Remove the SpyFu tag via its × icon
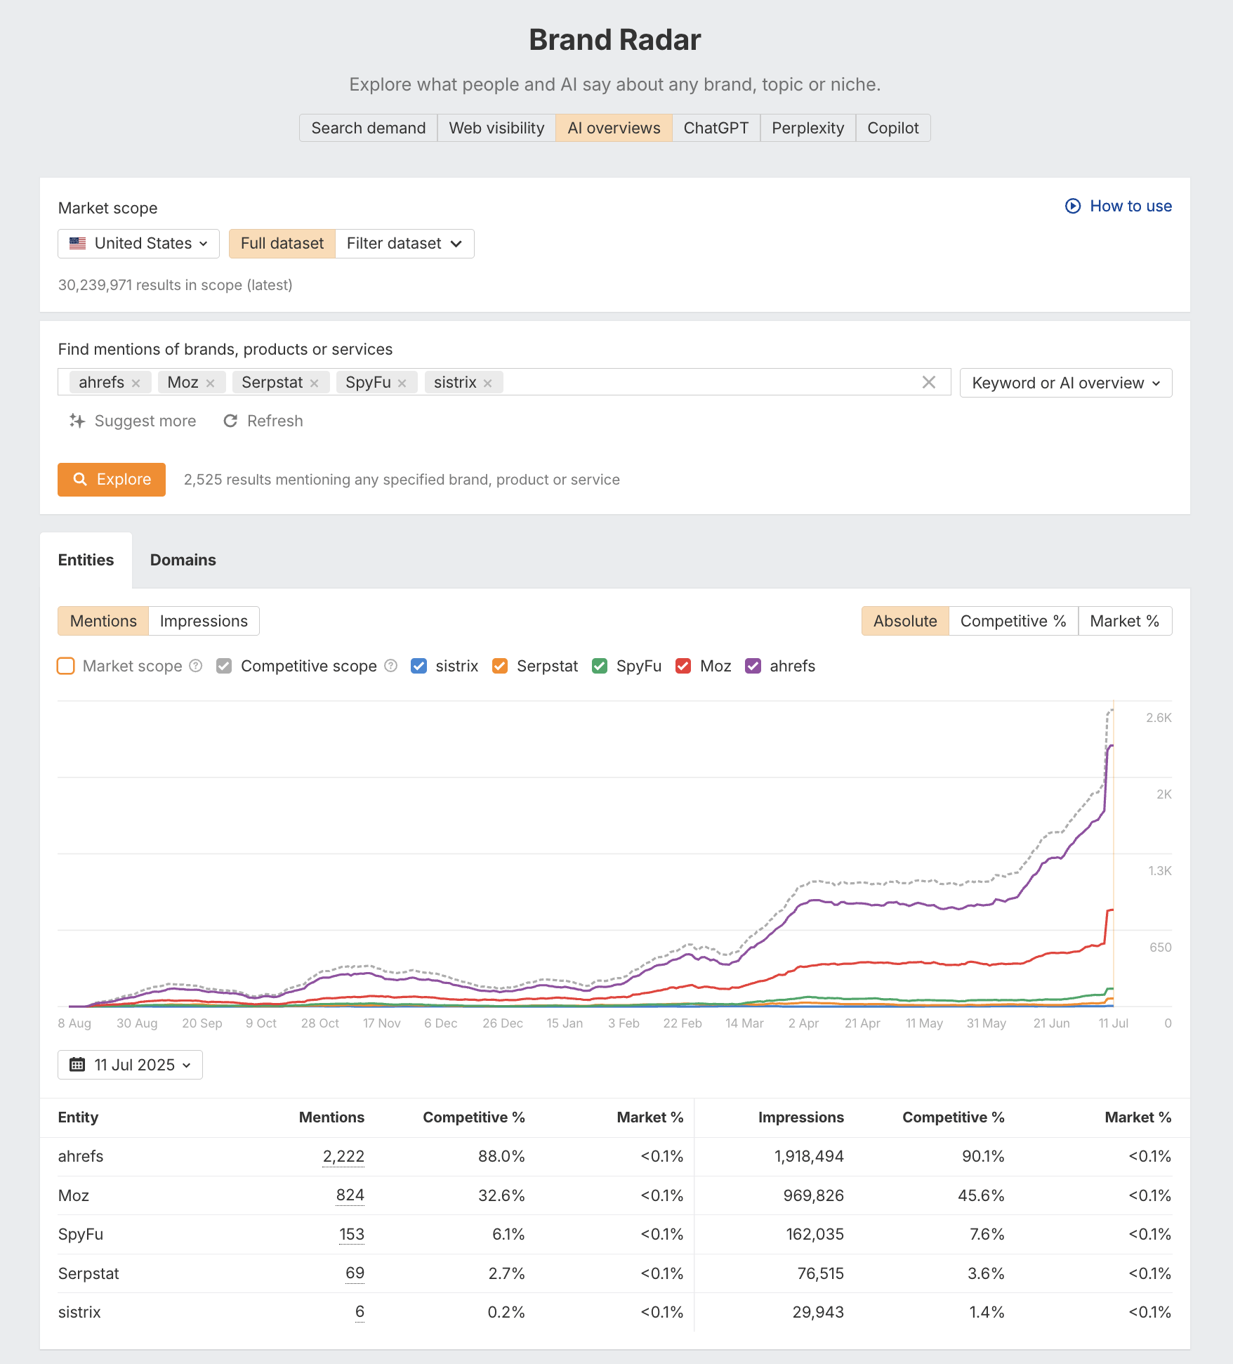The height and width of the screenshot is (1364, 1233). click(402, 382)
